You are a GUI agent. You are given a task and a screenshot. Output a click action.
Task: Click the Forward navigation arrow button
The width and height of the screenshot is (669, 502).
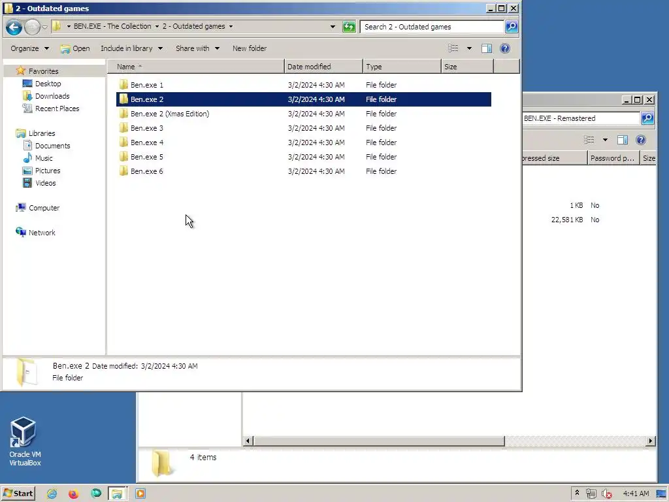click(32, 27)
